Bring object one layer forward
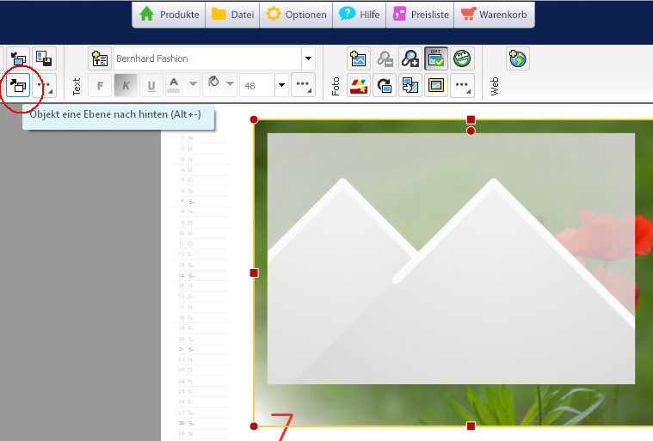Viewport: 653px width, 441px height. click(x=18, y=58)
